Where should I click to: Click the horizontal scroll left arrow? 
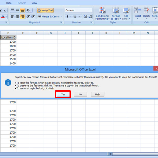(x=110, y=154)
